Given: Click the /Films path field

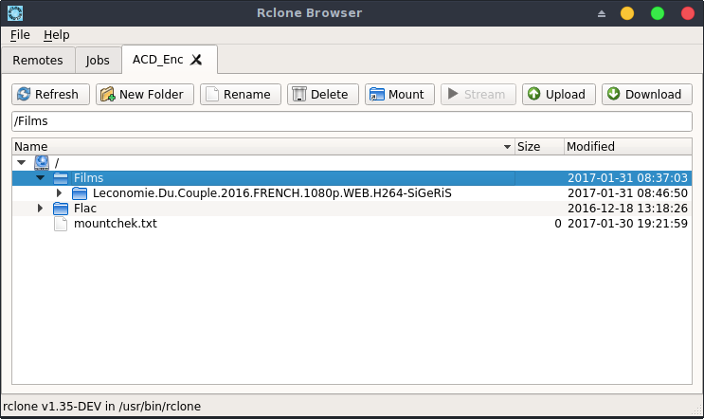Looking at the screenshot, I should click(x=352, y=121).
